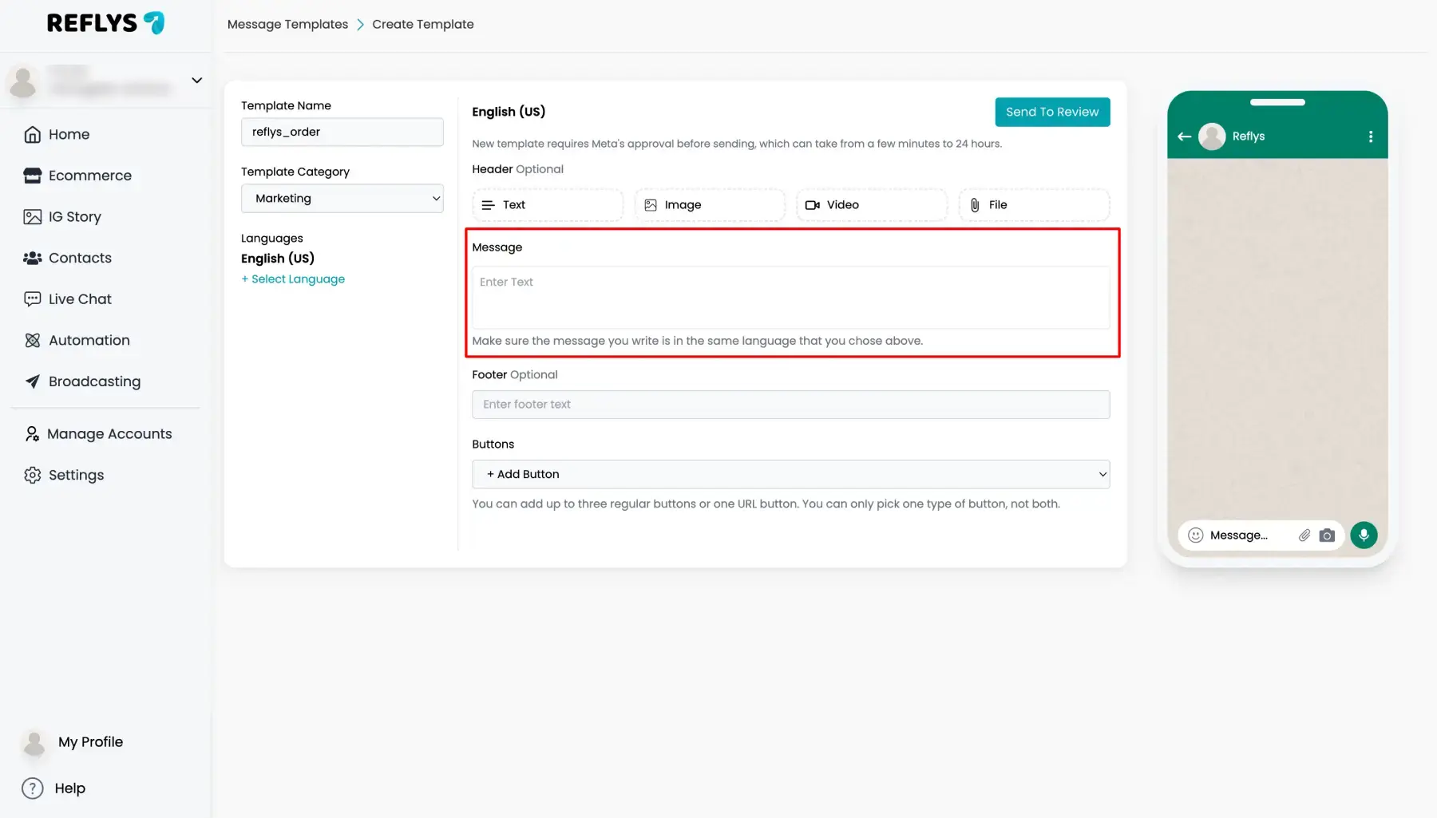The height and width of the screenshot is (818, 1437).
Task: Open the Contacts people icon
Action: point(32,258)
